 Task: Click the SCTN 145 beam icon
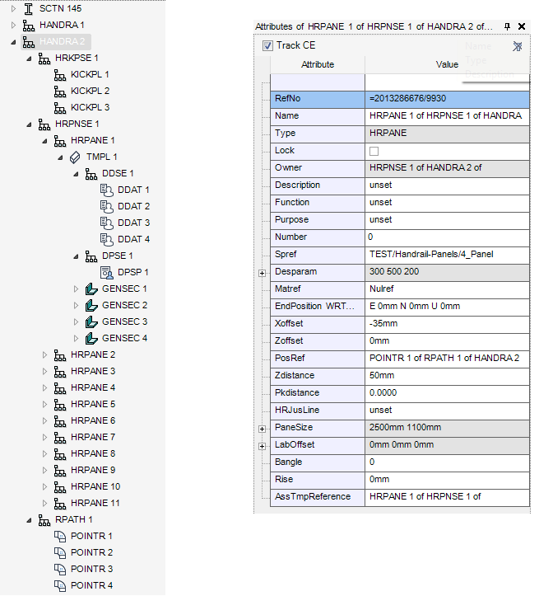(x=29, y=8)
